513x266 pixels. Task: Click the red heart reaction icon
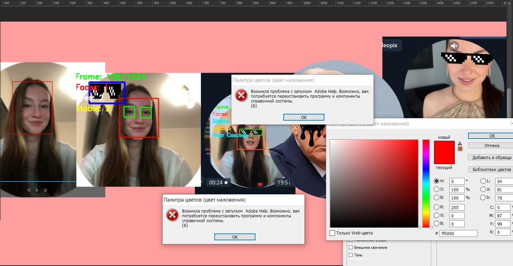click(x=260, y=185)
